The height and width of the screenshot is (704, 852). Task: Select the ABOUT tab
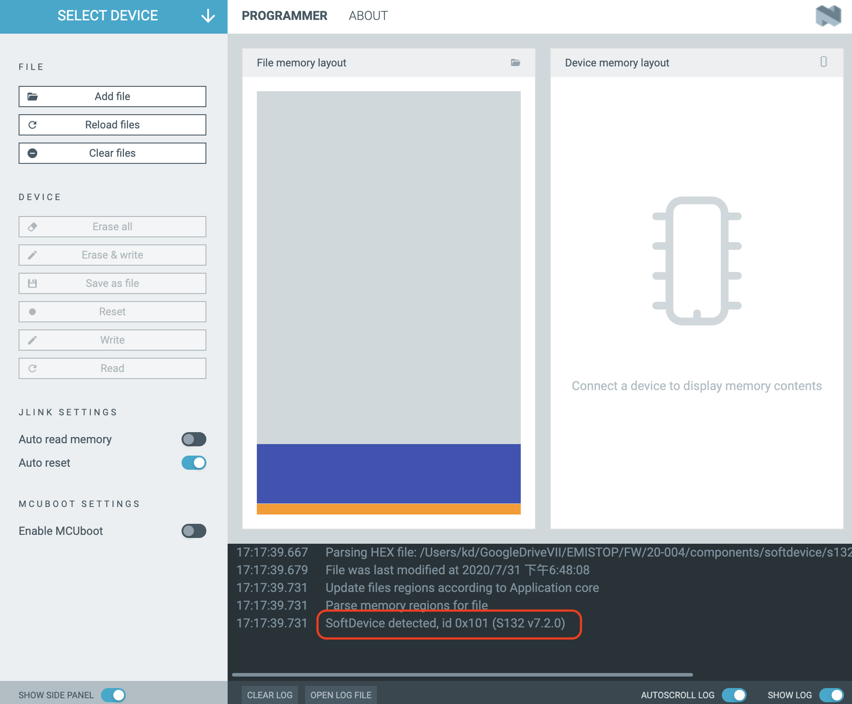point(369,15)
